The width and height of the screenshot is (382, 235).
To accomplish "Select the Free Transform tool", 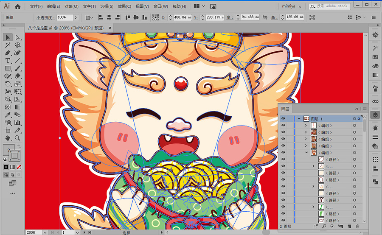I will click(x=17, y=92).
